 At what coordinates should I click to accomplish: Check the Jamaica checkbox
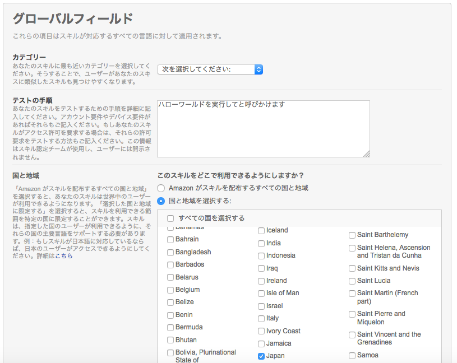[261, 344]
